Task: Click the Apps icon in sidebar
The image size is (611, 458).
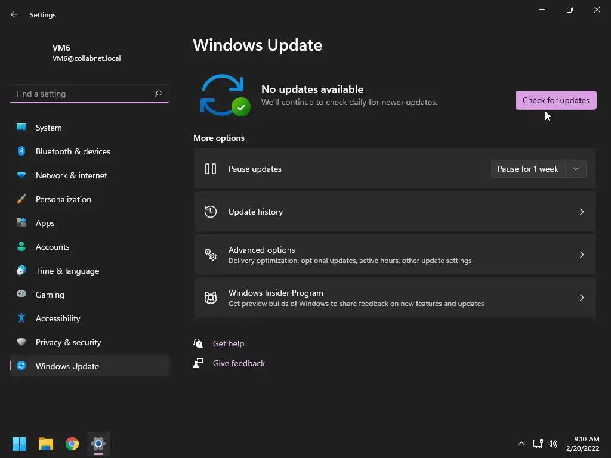Action: pyautogui.click(x=21, y=222)
